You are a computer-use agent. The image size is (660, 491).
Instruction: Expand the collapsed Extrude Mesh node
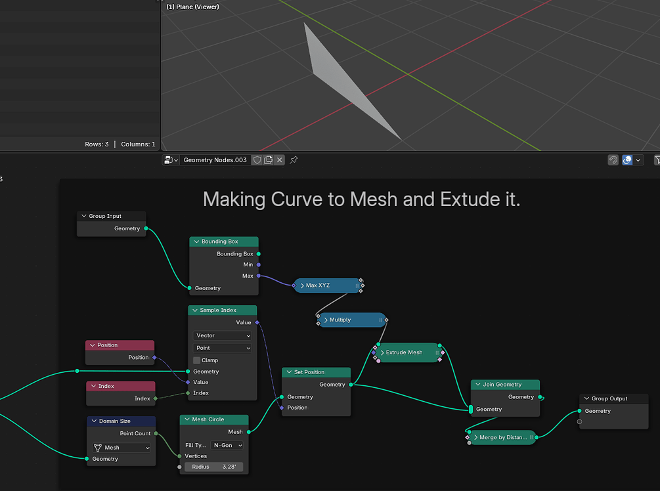382,352
